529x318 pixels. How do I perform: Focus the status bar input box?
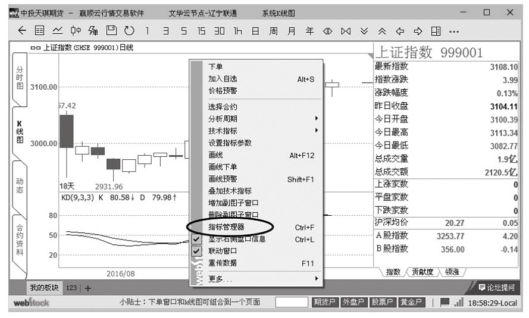292,302
